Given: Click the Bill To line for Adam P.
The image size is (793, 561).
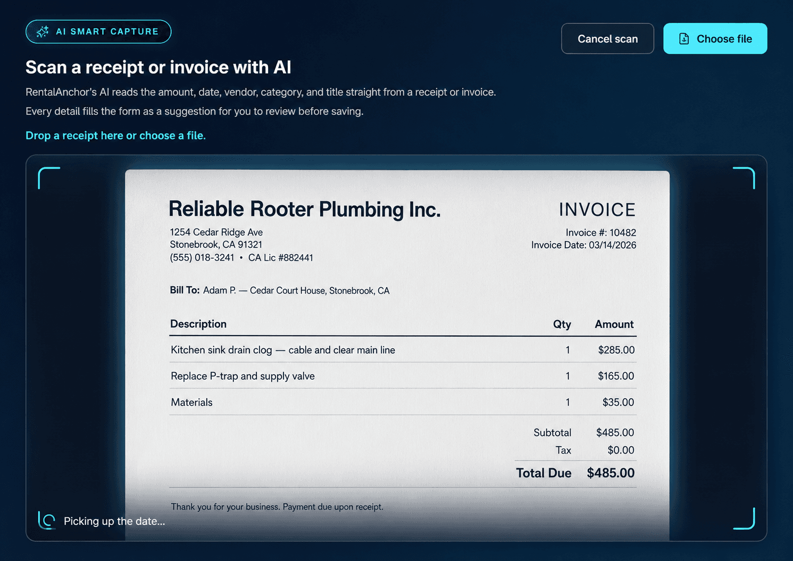Looking at the screenshot, I should tap(280, 290).
